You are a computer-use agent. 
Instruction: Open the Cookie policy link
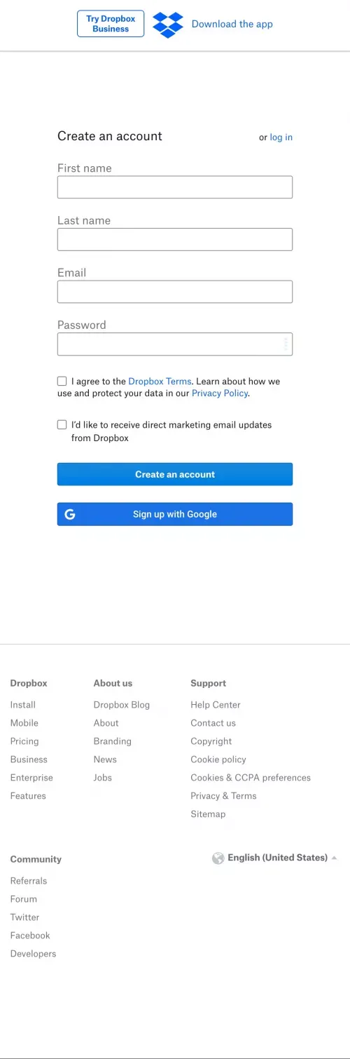click(218, 760)
